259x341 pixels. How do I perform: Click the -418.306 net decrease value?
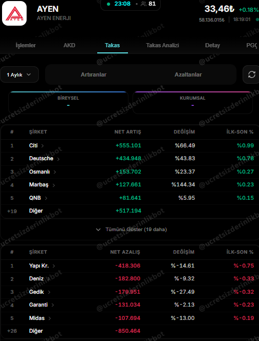coord(127,266)
